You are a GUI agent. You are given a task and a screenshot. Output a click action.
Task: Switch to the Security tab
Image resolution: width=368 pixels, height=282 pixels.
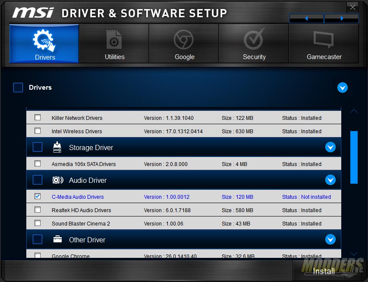[254, 44]
